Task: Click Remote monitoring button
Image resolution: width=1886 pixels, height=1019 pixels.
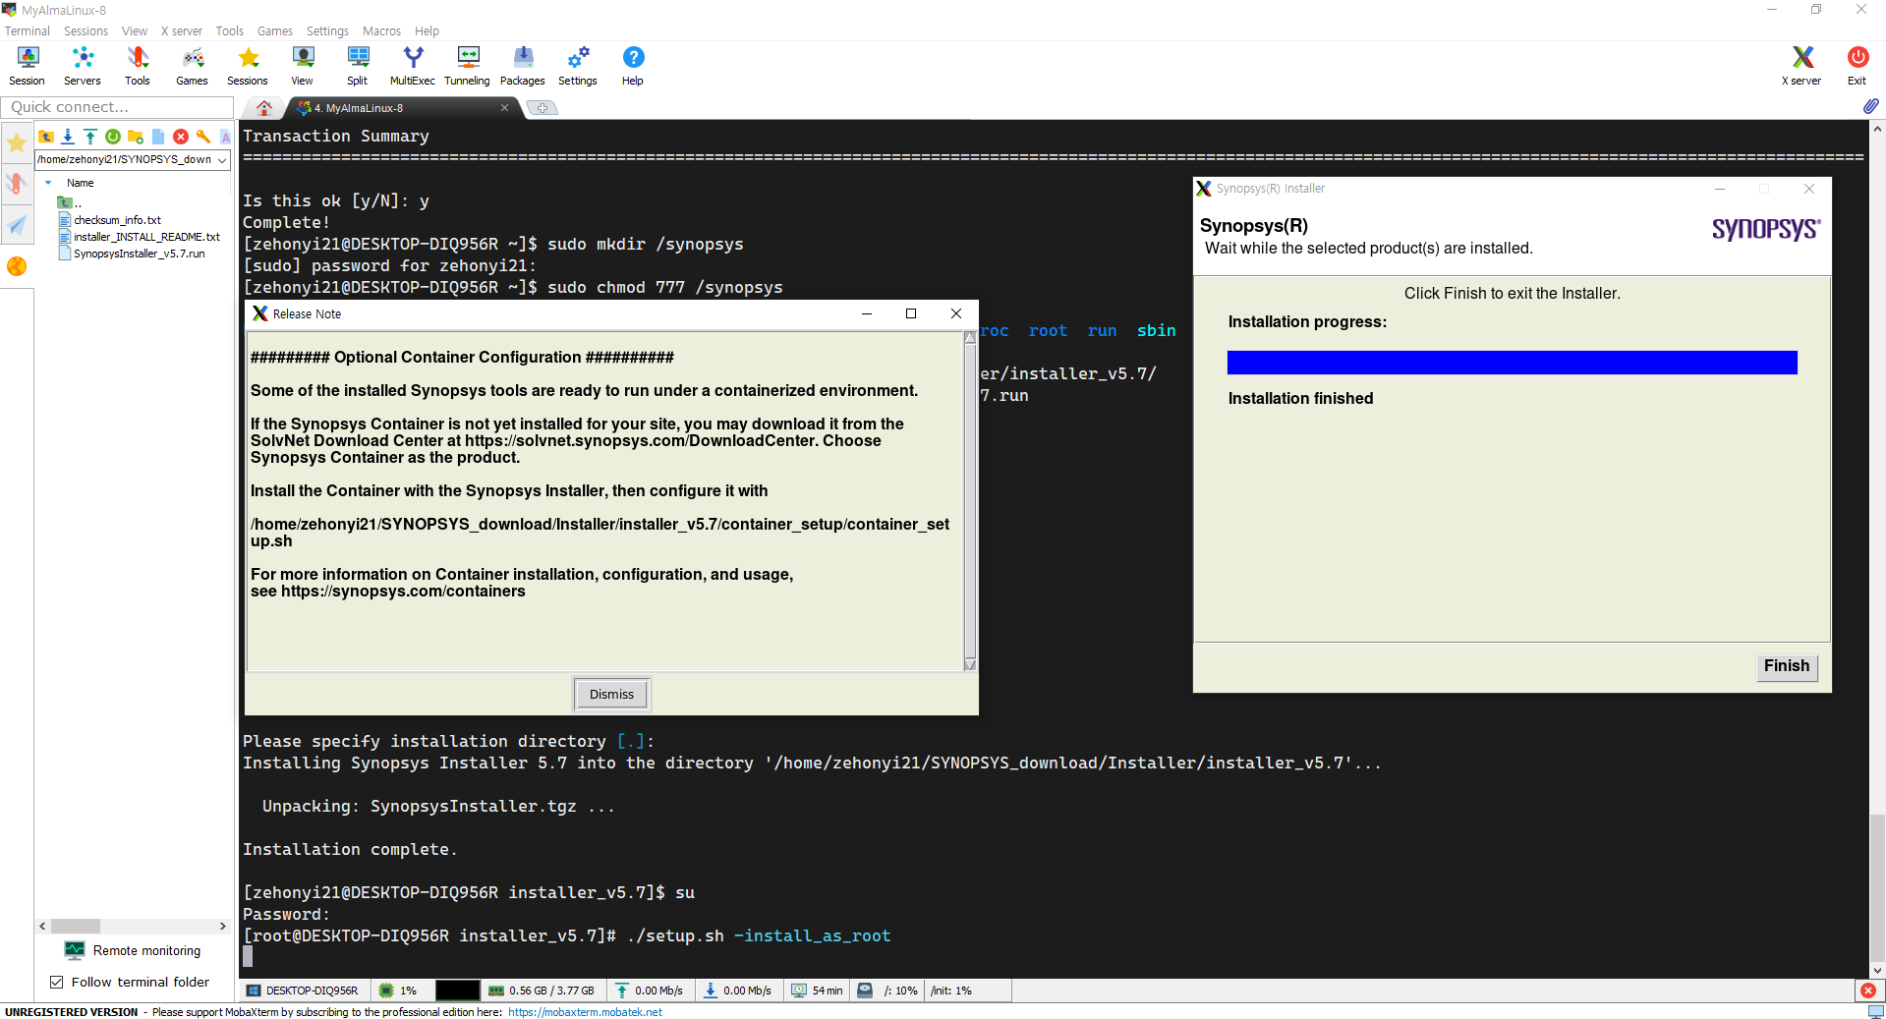Action: 133,950
